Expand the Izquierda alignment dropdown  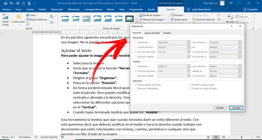(189, 42)
